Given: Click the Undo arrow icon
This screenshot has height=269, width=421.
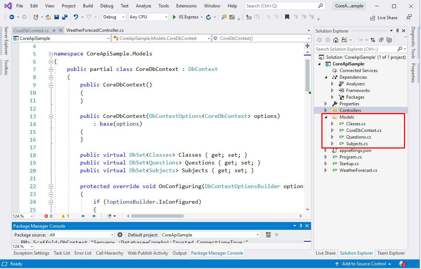Looking at the screenshot, I should point(76,17).
